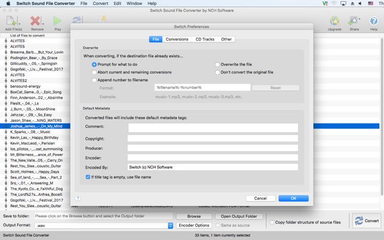Click the filename Format field

coord(202,87)
